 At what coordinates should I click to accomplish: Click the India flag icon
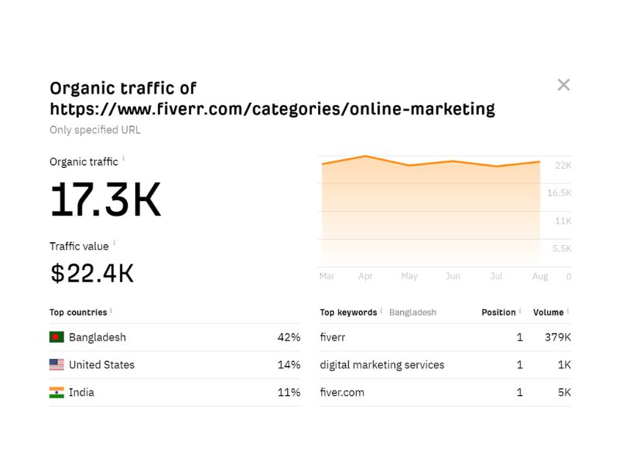[56, 392]
